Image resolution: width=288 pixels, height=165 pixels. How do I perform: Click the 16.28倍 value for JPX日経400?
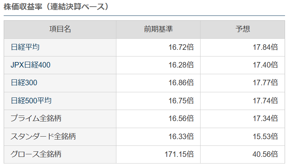[x=181, y=65]
